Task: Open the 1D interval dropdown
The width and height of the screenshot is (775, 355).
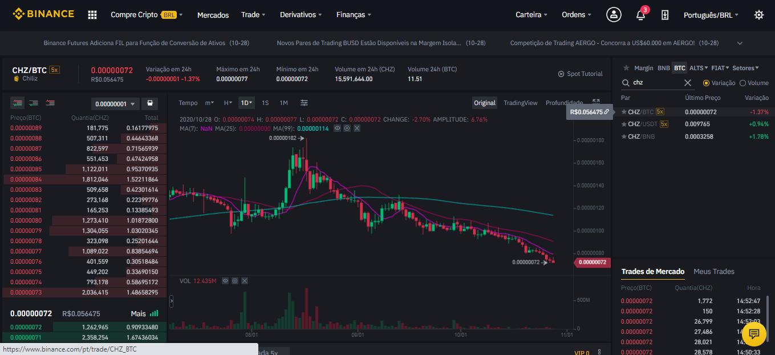Action: pyautogui.click(x=246, y=103)
